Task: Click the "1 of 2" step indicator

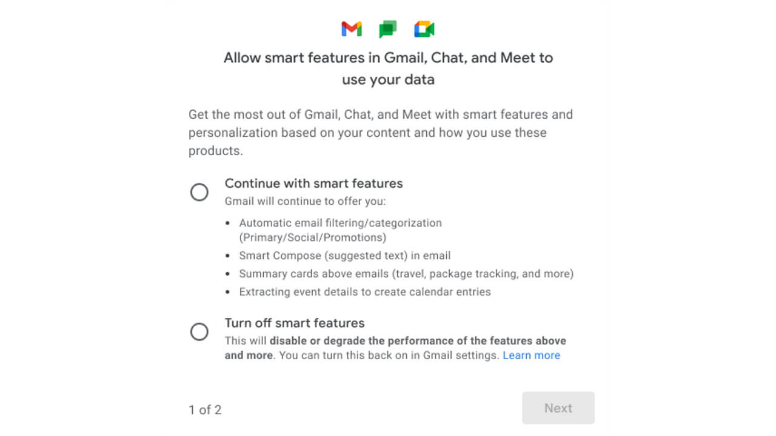Action: click(205, 410)
